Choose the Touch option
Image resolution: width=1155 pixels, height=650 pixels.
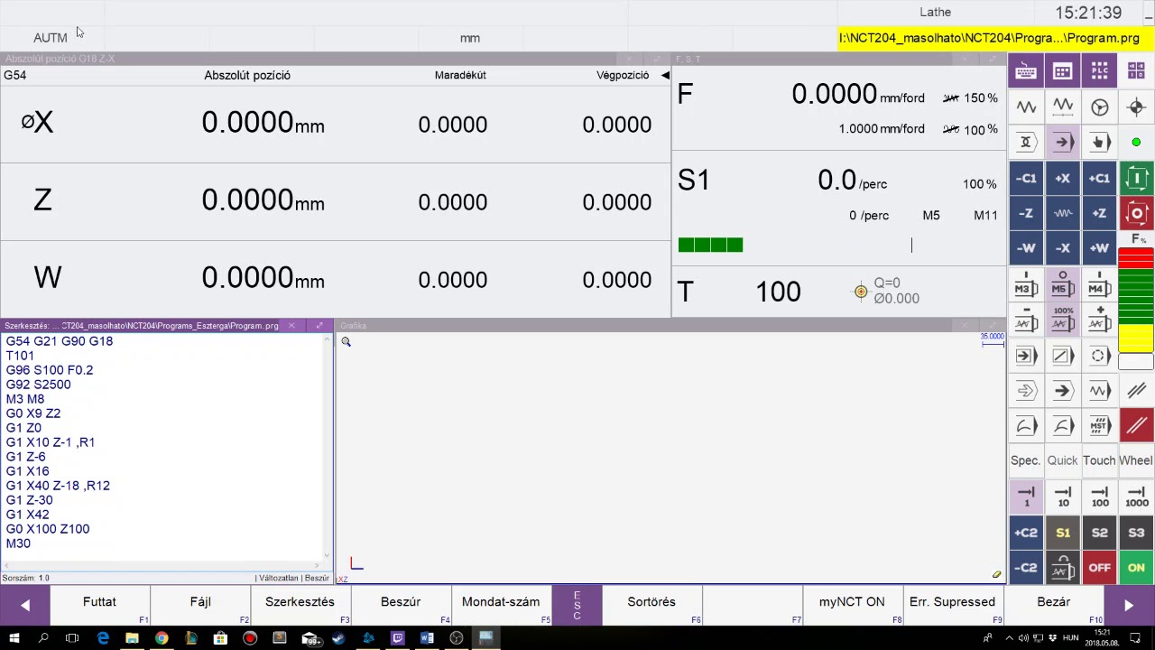tap(1099, 460)
